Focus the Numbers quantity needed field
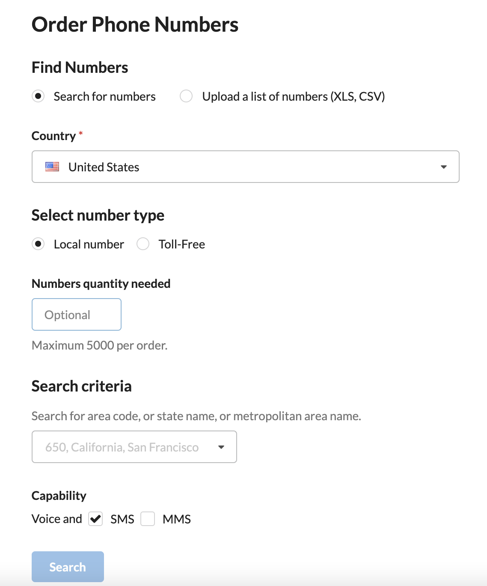This screenshot has height=586, width=487. coord(77,314)
